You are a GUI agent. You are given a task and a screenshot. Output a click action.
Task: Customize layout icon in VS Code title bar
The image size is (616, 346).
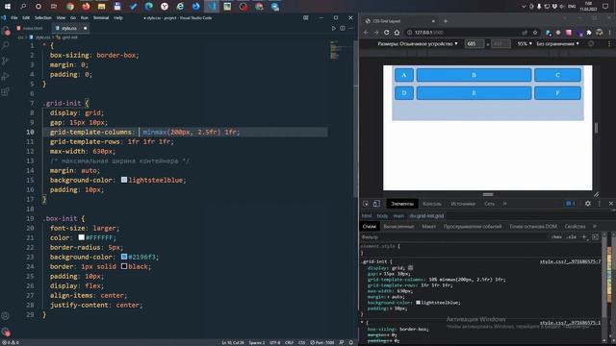point(306,17)
